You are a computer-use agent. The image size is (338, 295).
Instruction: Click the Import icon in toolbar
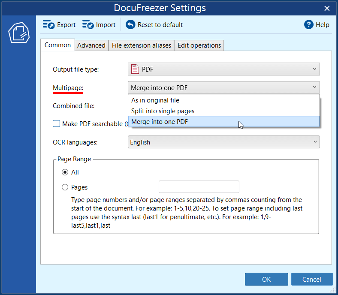tap(88, 25)
